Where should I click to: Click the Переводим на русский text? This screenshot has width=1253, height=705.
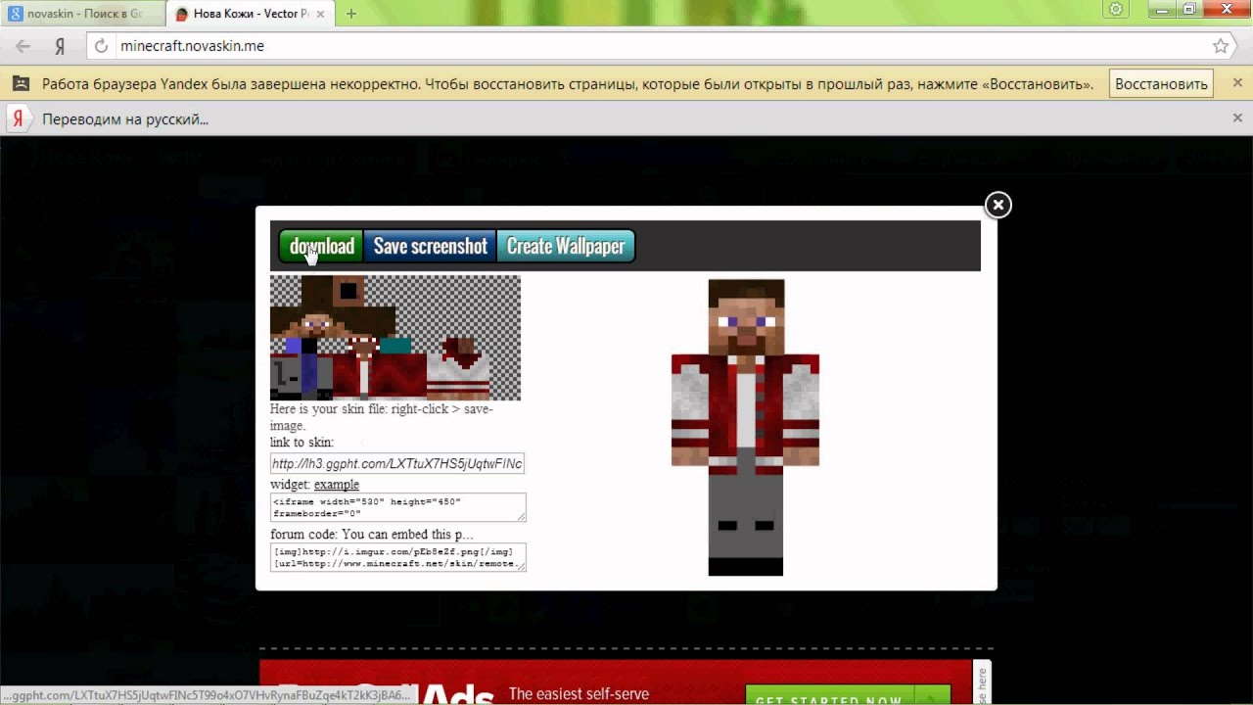(125, 119)
